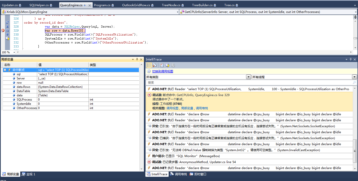Click the 切换到调用视图 link

point(162,71)
